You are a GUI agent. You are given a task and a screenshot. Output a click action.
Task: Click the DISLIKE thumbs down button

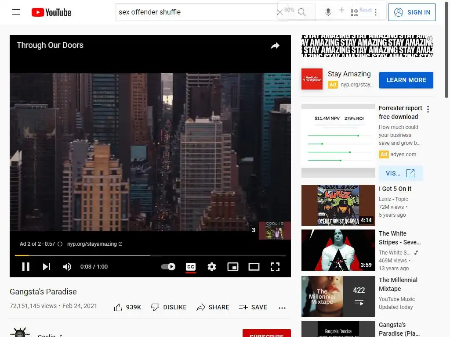(x=169, y=307)
